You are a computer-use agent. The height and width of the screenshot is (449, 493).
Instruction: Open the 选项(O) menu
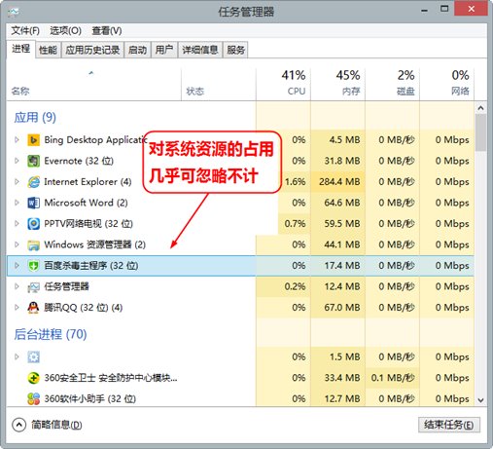65,31
